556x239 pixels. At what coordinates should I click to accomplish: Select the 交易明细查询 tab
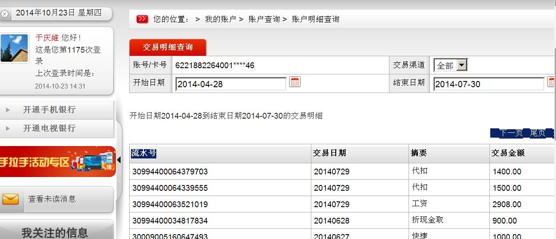point(168,47)
